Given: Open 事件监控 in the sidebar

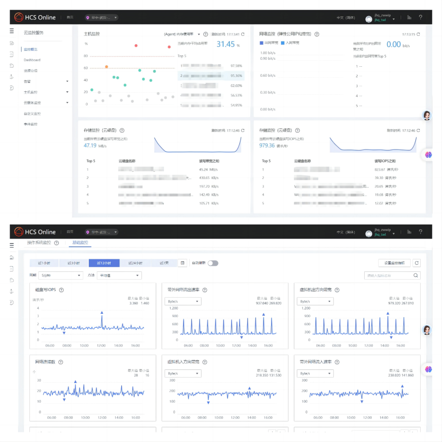Looking at the screenshot, I should coord(30,124).
